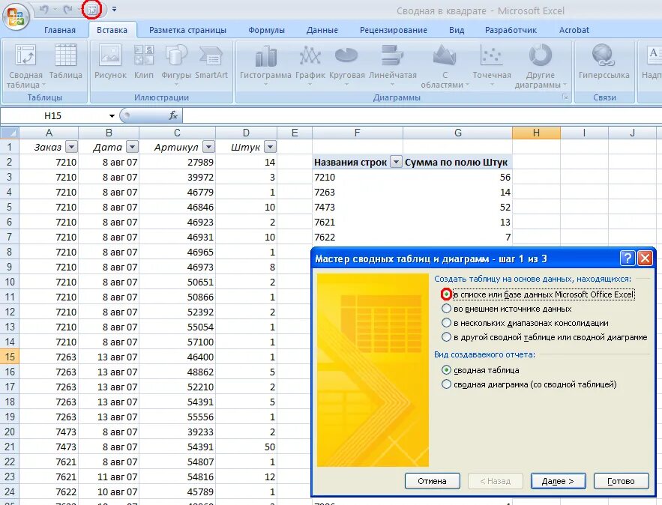Open the Фигуры shapes gallery
This screenshot has width=662, height=505.
[x=176, y=64]
